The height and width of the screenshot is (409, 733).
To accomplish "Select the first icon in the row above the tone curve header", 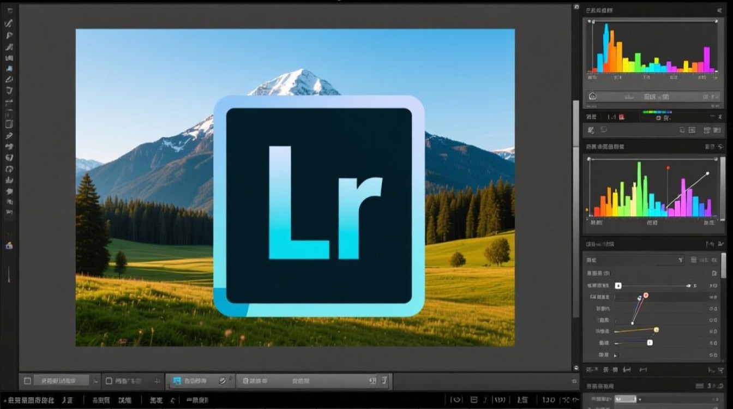I will [591, 130].
